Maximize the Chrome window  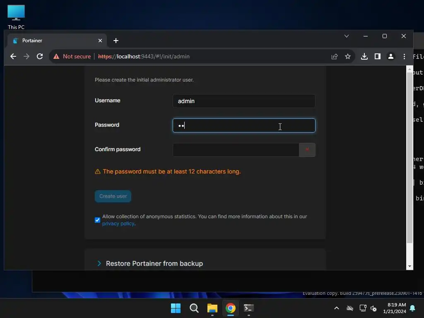tap(385, 36)
